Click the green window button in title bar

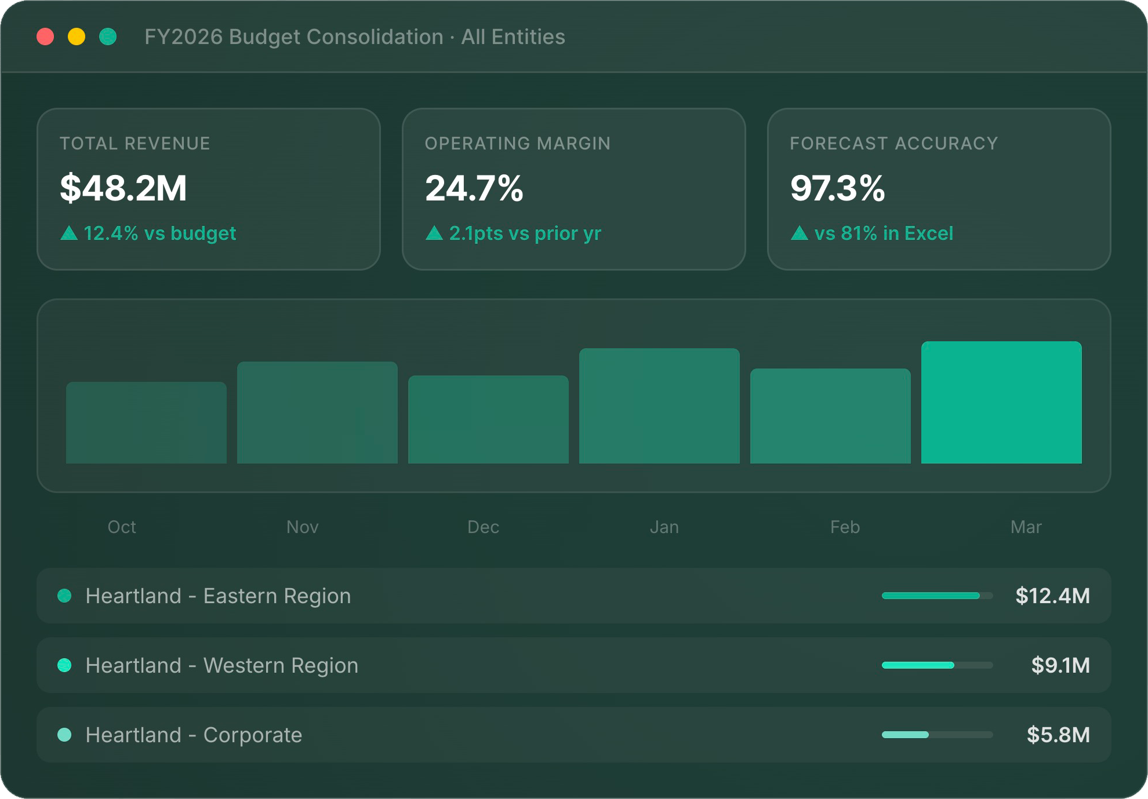108,37
